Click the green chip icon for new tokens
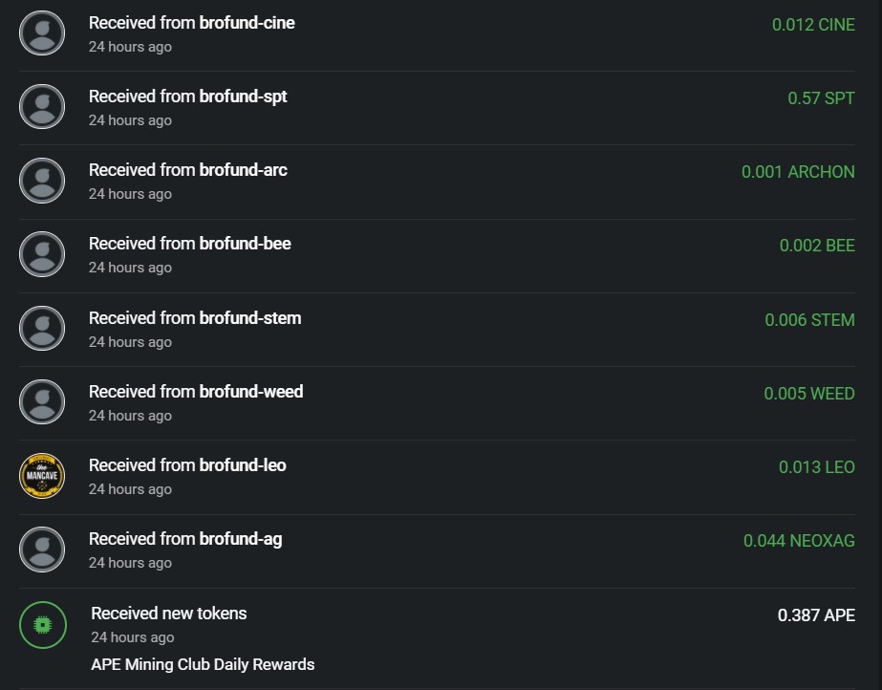The image size is (882, 690). pos(43,625)
